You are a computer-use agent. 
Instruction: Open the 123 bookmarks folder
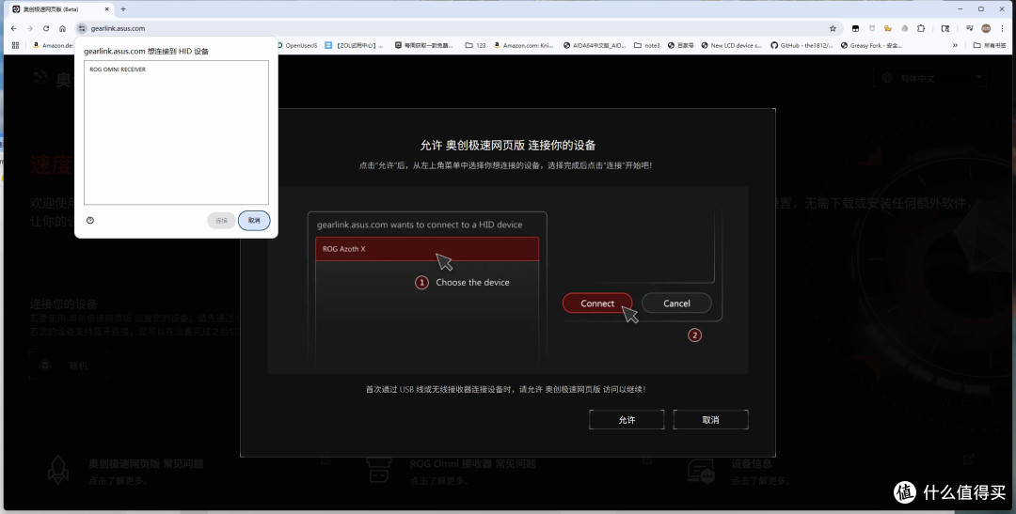(x=476, y=45)
